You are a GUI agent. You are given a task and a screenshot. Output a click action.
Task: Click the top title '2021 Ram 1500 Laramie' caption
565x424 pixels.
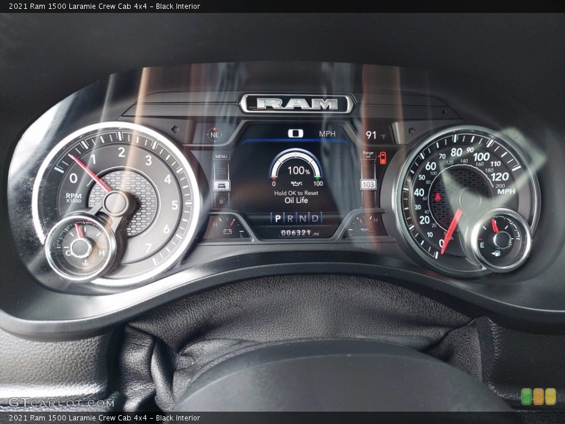tap(105, 6)
